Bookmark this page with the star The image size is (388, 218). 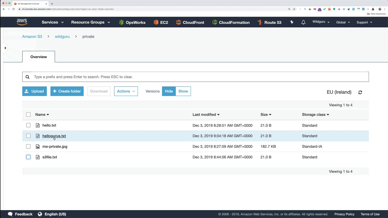click(294, 9)
